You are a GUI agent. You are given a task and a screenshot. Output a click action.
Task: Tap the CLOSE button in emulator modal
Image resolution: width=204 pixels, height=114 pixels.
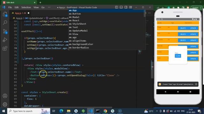tap(178, 56)
